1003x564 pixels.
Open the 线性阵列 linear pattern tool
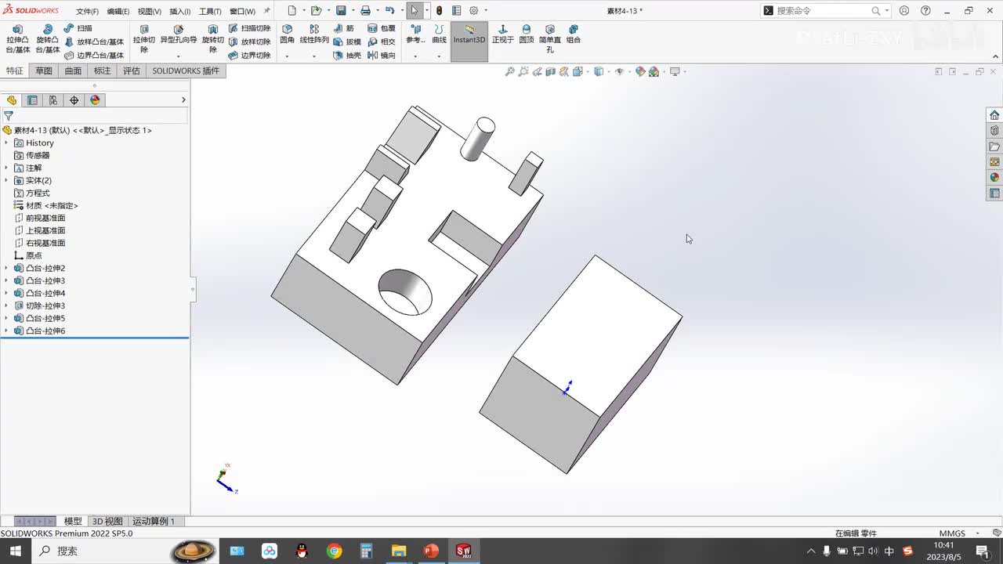314,34
